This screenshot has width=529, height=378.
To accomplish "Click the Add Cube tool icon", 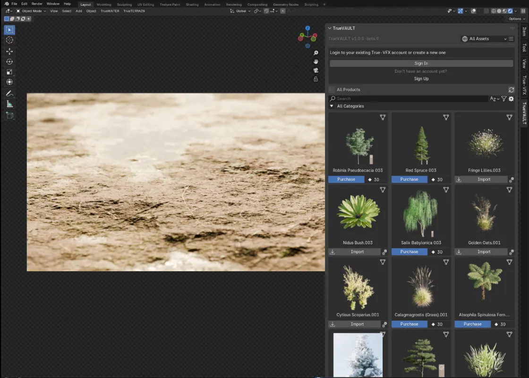I will coord(9,115).
